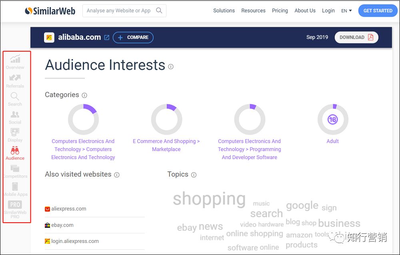Open the Overview sidebar icon
Image resolution: width=400 pixels, height=255 pixels.
point(15,60)
